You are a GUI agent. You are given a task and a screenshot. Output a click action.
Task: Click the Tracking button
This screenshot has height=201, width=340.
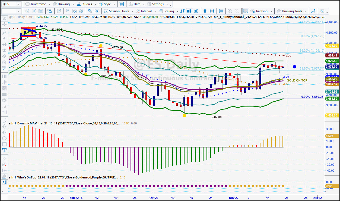click(259, 11)
